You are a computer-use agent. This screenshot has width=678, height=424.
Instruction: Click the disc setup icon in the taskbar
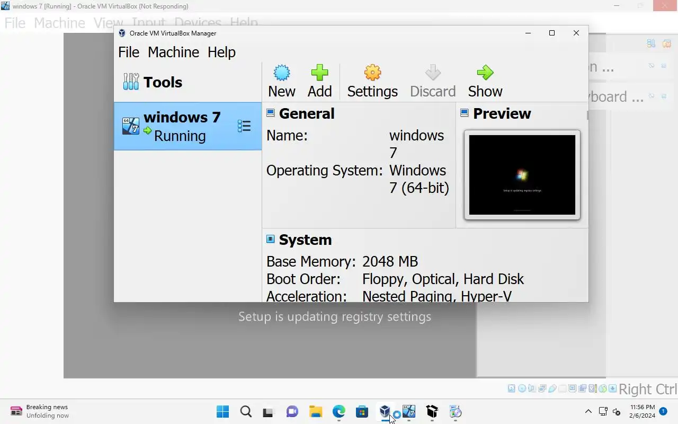click(x=455, y=411)
